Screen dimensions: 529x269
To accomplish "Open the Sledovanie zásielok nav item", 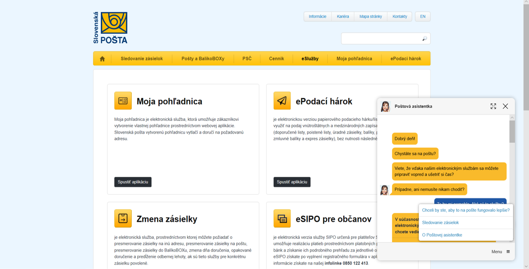I will [142, 59].
